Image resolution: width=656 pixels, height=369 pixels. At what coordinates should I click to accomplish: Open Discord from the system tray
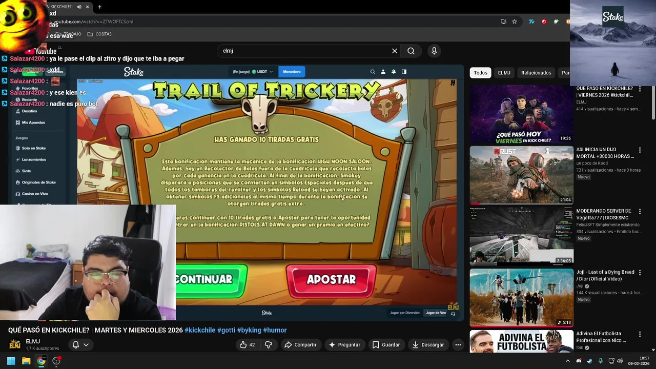click(579, 361)
